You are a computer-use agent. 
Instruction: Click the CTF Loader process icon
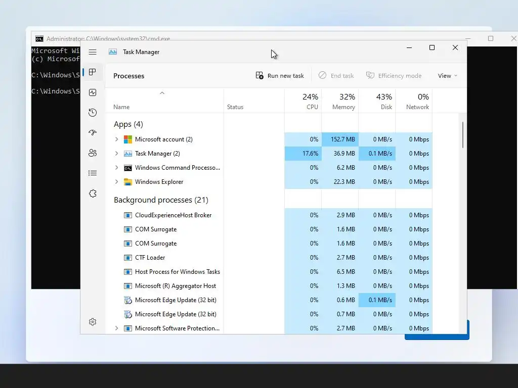pos(128,258)
